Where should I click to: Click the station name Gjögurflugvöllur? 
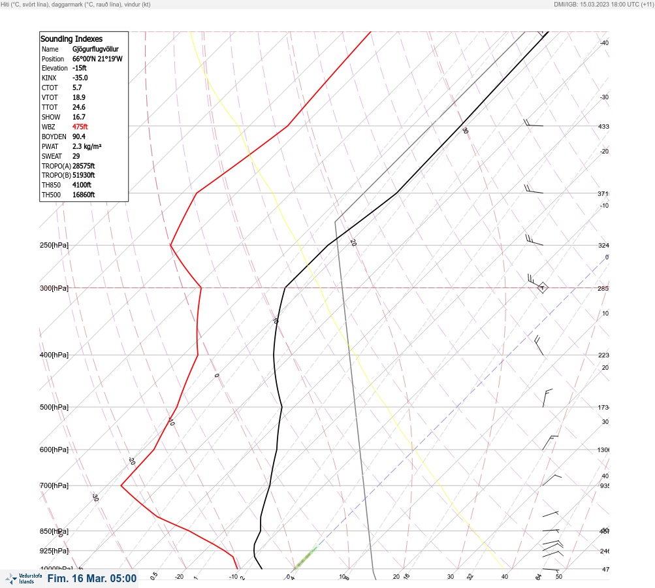(x=95, y=49)
